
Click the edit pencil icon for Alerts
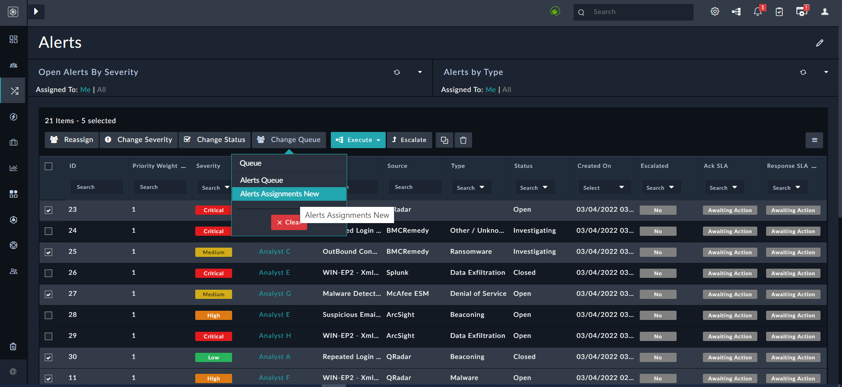(819, 43)
